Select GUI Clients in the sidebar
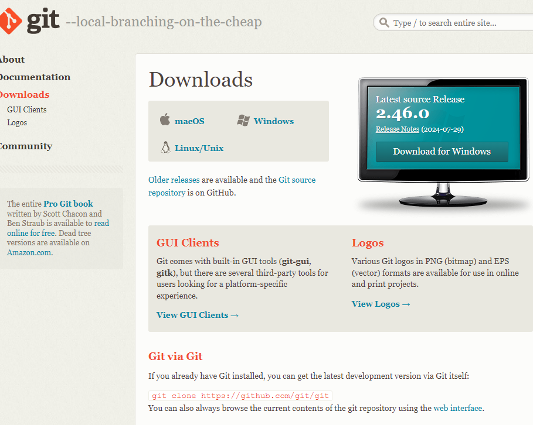Image resolution: width=533 pixels, height=425 pixels. [x=26, y=109]
